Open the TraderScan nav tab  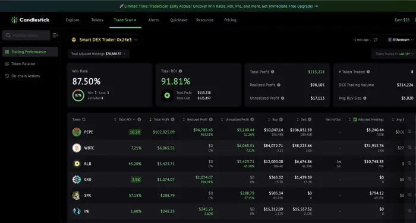(x=125, y=20)
